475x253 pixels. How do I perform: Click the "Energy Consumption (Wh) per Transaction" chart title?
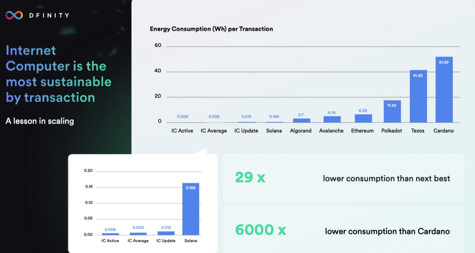[x=211, y=29]
